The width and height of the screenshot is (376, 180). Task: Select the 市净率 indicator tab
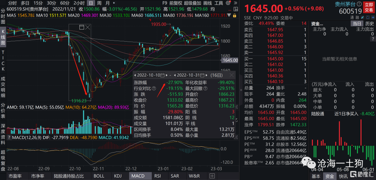pos(38,176)
